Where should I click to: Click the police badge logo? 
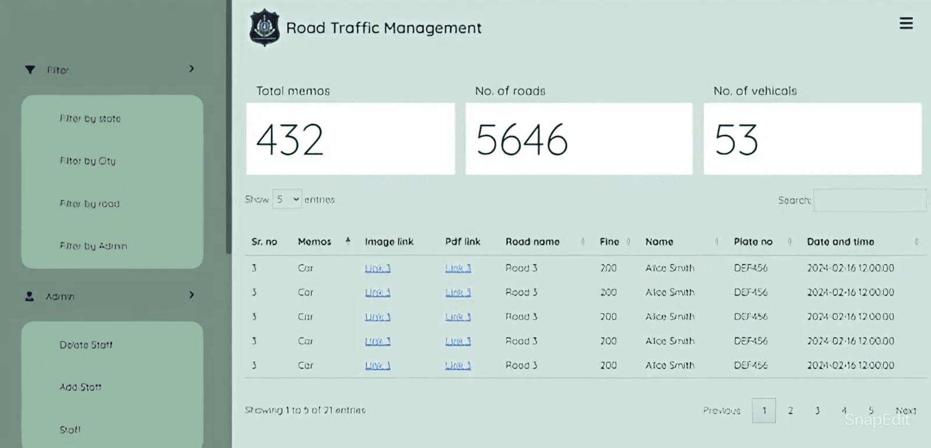265,27
